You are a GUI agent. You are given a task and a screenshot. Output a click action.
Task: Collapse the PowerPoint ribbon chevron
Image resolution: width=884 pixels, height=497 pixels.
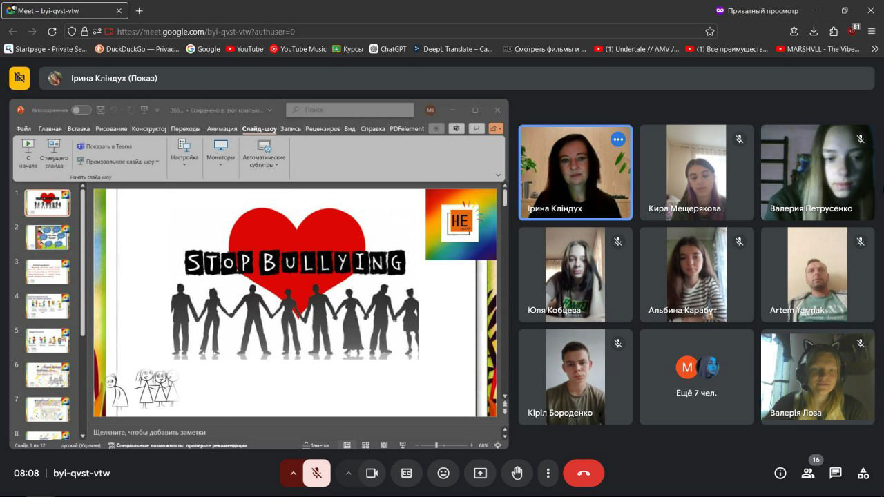[499, 175]
